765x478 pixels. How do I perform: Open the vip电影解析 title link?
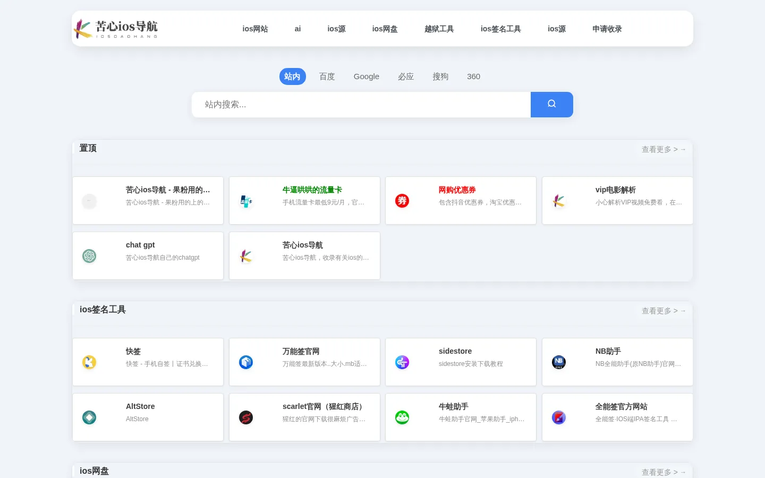616,190
